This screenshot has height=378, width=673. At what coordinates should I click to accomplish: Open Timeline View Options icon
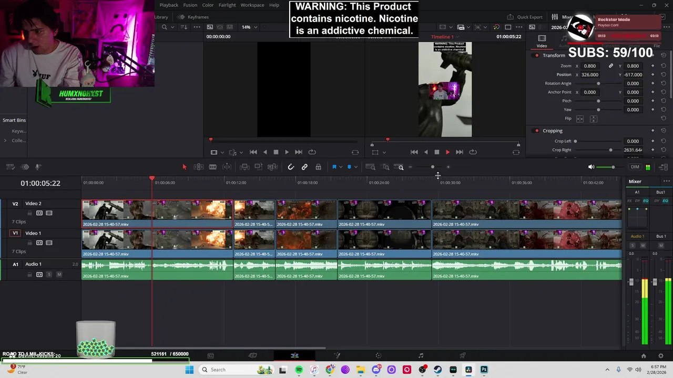[10, 167]
